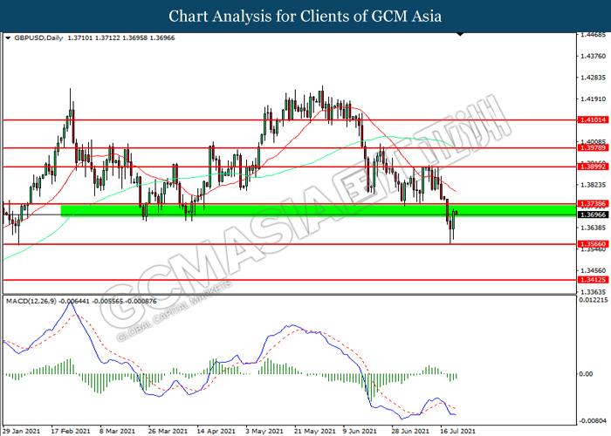This screenshot has width=611, height=436.
Task: Select the 1.41014 red price label
Action: coord(593,120)
